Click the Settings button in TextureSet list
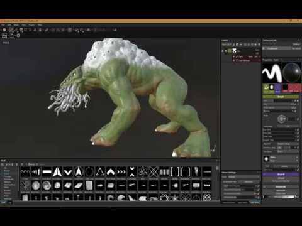 pos(296,44)
